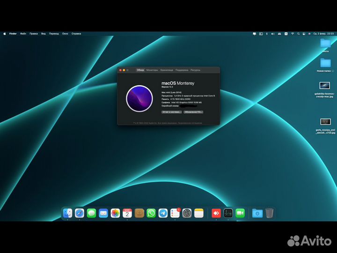Open the Вид menu
337x253 pixels.
click(x=43, y=34)
